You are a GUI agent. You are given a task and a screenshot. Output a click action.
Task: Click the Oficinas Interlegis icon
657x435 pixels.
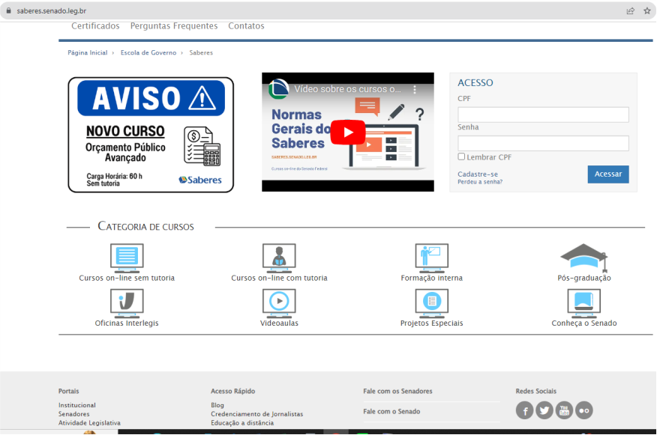click(x=127, y=302)
